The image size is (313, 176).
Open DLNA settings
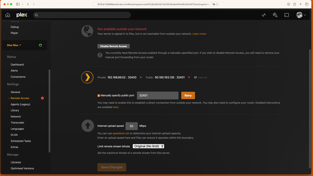tap(14, 135)
